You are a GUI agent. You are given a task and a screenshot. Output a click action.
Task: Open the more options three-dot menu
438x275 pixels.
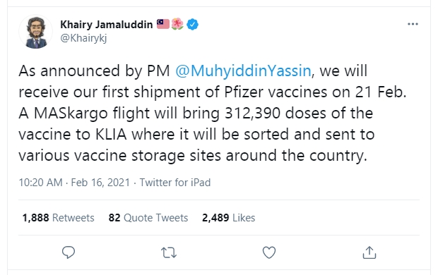413,24
